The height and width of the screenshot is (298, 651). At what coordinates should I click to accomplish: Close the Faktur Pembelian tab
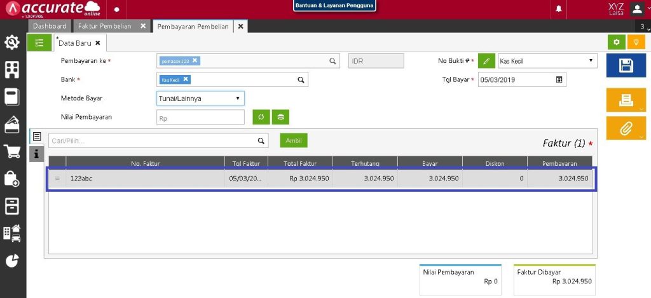pyautogui.click(x=143, y=26)
